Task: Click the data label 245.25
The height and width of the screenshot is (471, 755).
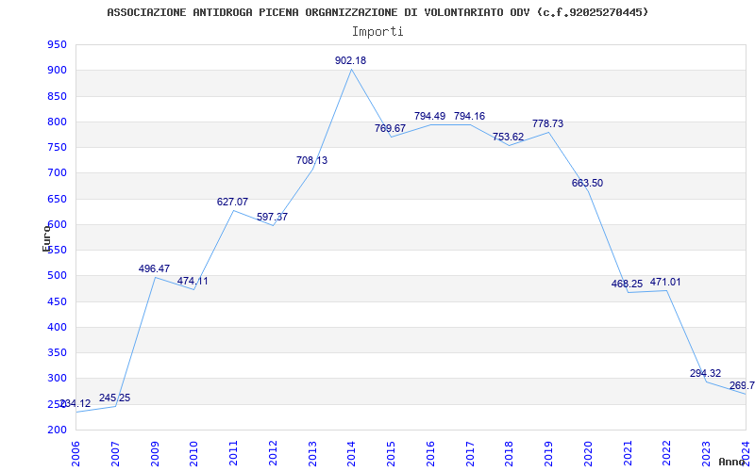Action: 114,398
